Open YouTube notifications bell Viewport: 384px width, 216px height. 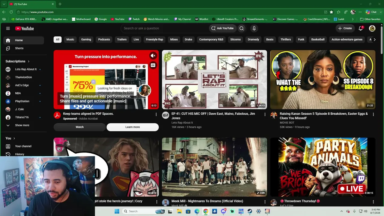(x=361, y=28)
